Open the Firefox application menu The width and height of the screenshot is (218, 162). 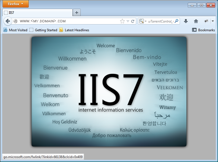tap(14, 4)
